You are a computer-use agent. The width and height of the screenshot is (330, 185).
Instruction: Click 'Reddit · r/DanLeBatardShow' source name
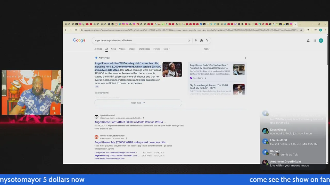[x=112, y=136]
